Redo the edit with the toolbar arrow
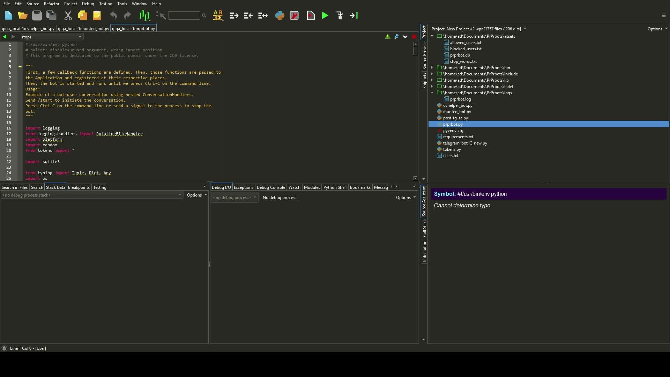Screen dimensions: 670x377 point(127,15)
